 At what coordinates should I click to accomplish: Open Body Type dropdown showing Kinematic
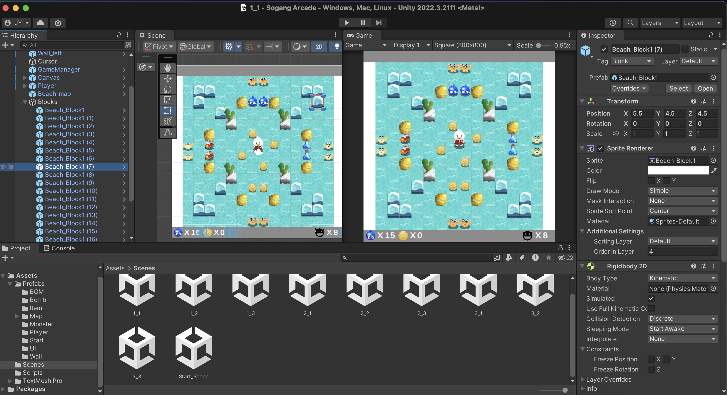pyautogui.click(x=682, y=278)
